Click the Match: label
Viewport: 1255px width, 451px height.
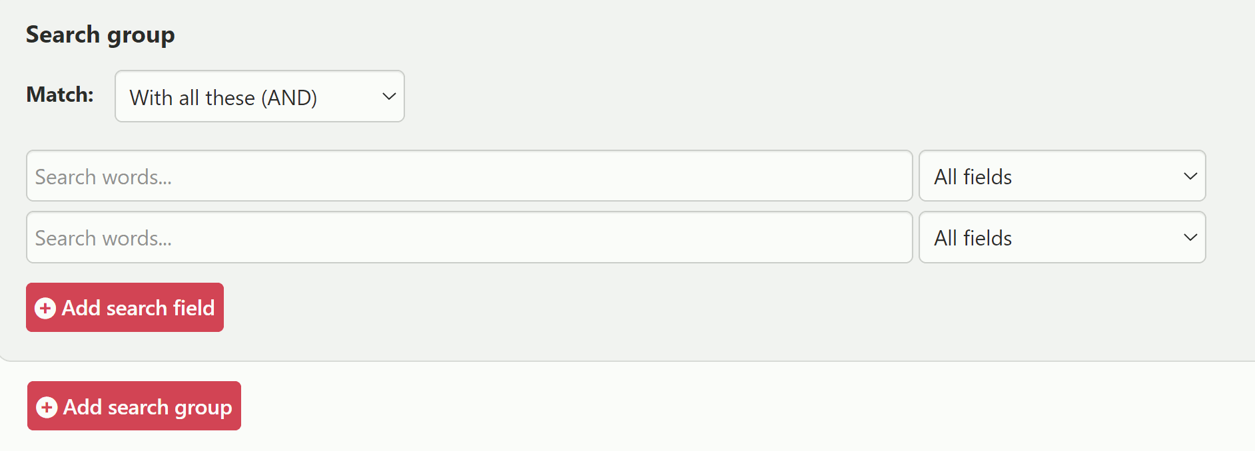tap(60, 94)
